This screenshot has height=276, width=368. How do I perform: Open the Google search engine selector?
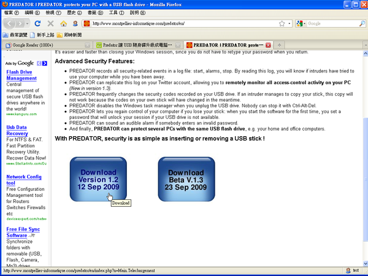coord(301,23)
